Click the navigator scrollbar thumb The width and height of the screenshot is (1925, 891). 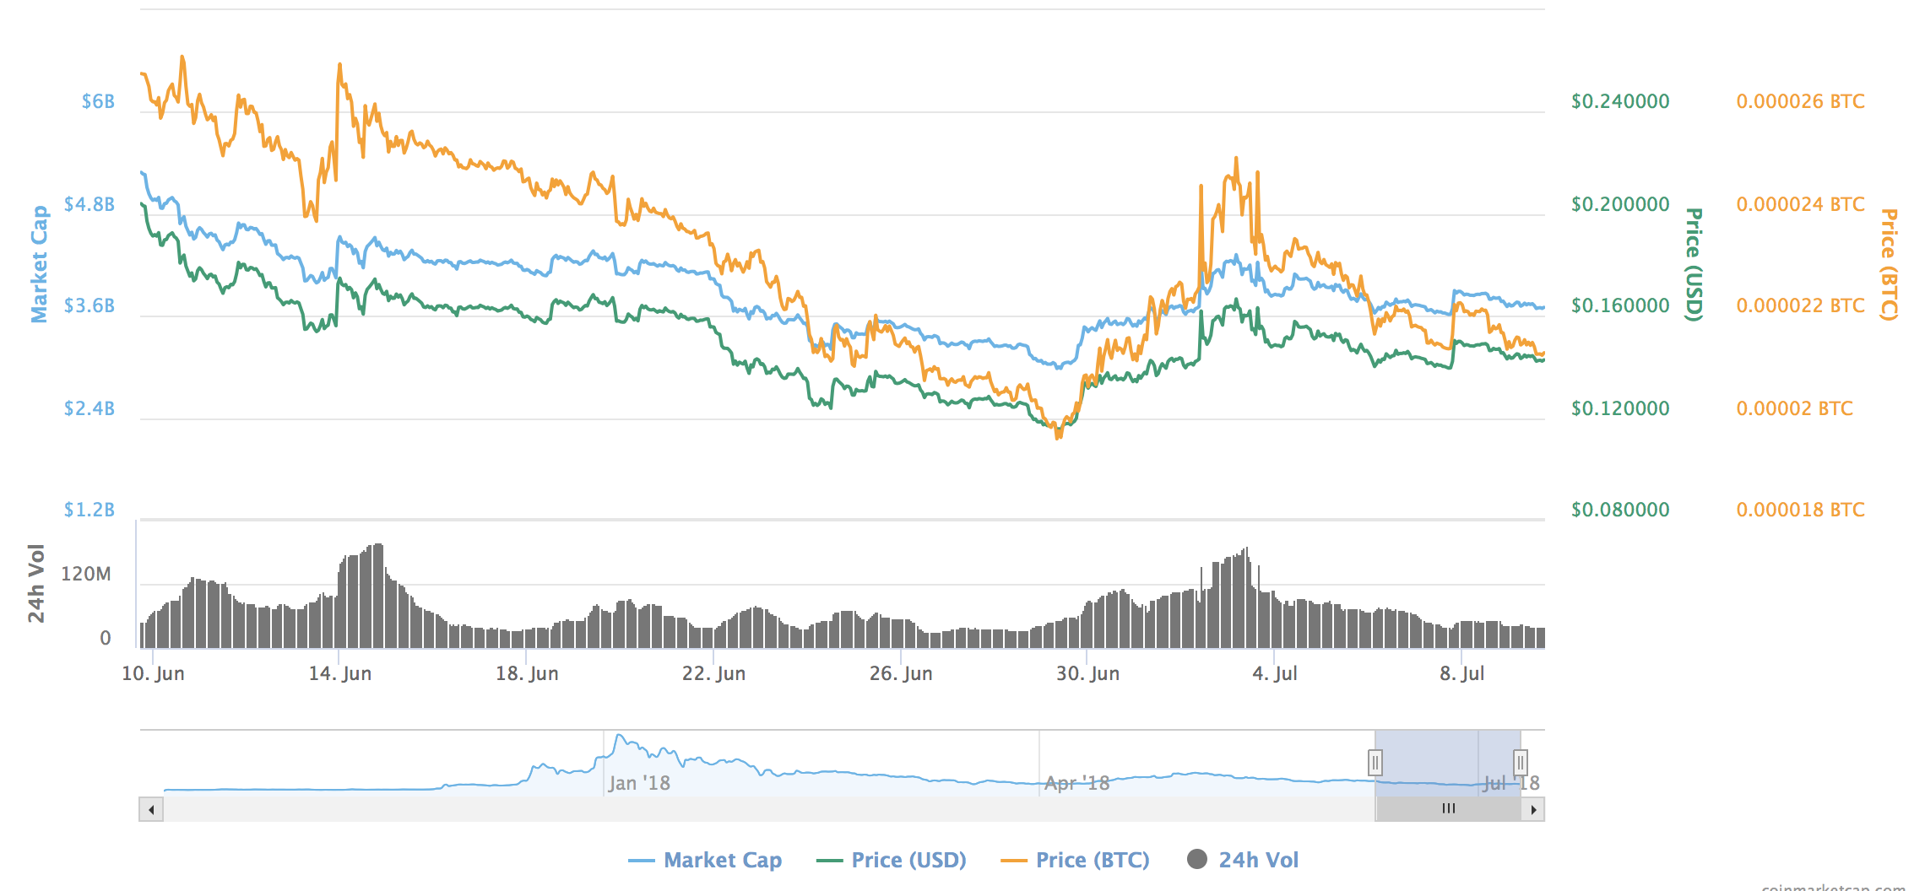[x=1449, y=809]
